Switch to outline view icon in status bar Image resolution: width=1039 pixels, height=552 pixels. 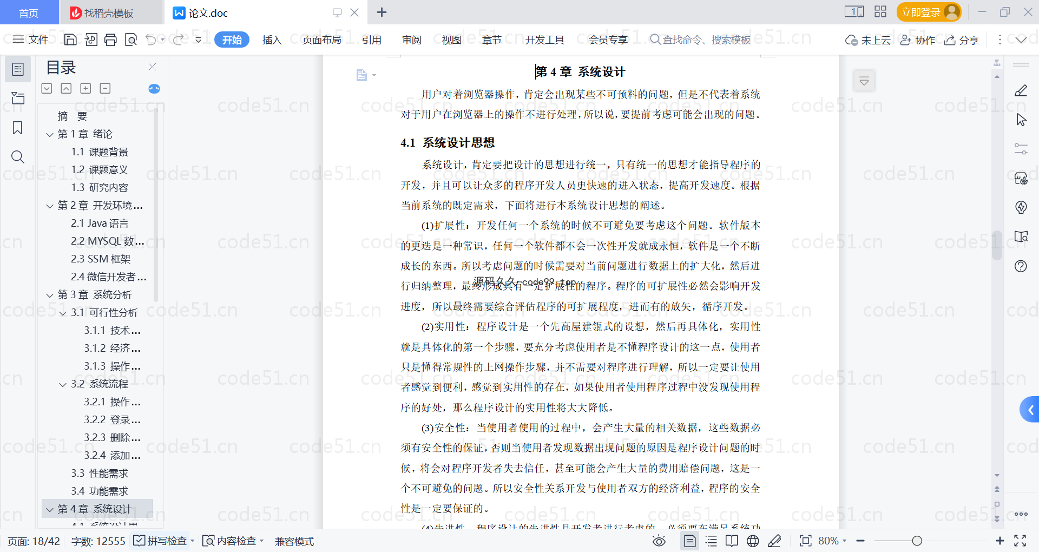pos(711,541)
